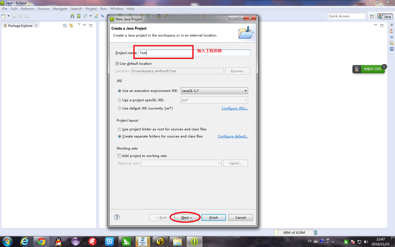Click the Android Lint check icon

tap(85, 16)
